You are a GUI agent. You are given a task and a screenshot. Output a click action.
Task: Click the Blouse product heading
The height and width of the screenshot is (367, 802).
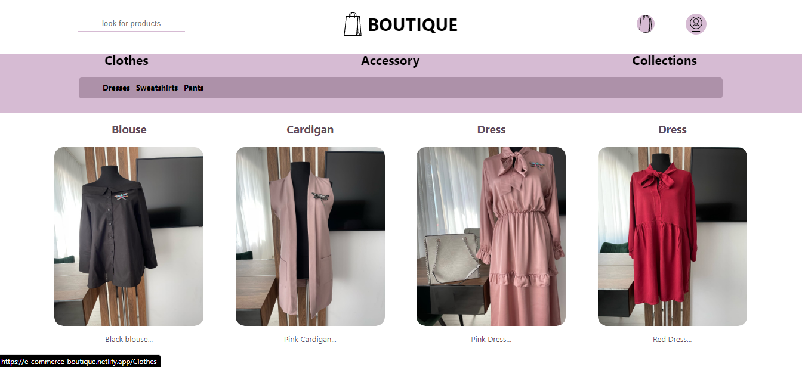[129, 130]
